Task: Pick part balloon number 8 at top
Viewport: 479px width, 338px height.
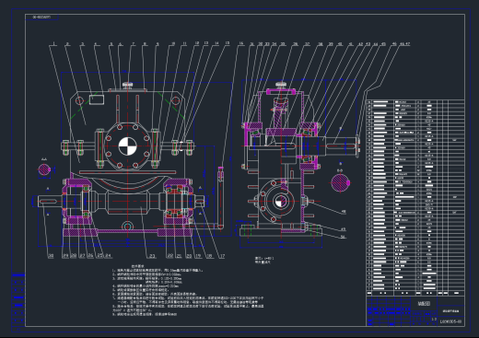Action: click(x=145, y=44)
